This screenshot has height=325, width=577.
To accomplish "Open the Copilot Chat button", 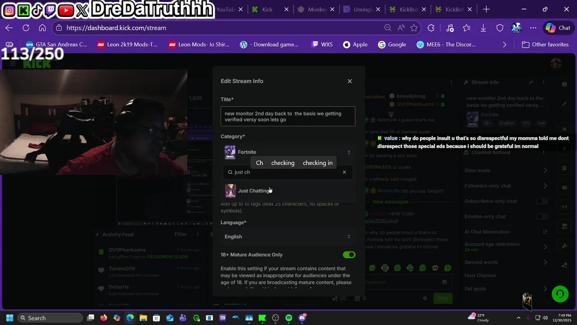I will point(558,28).
